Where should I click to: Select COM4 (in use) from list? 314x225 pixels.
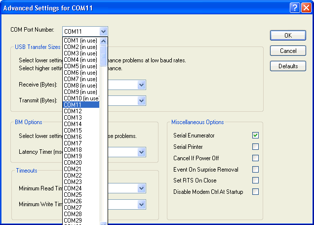81,60
